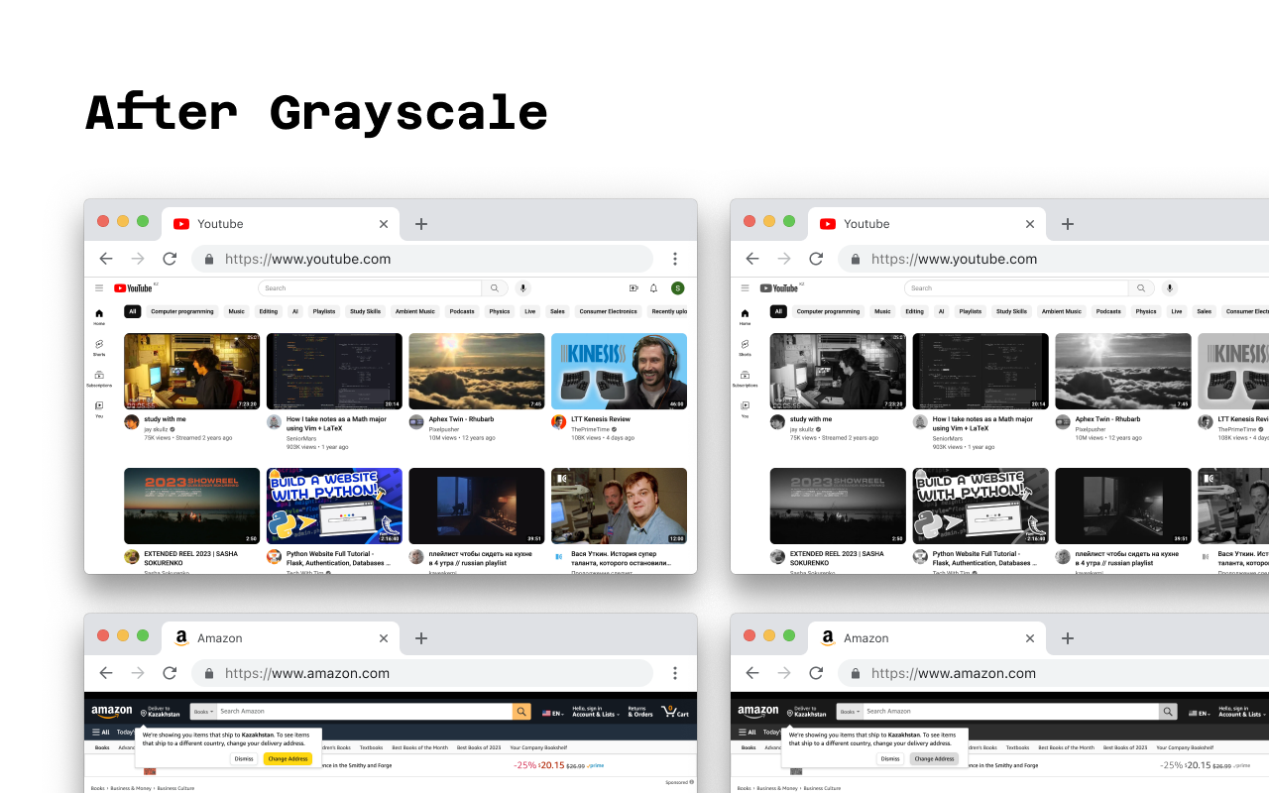Enable the Live category filter
The height and width of the screenshot is (793, 1269).
pyautogui.click(x=529, y=310)
